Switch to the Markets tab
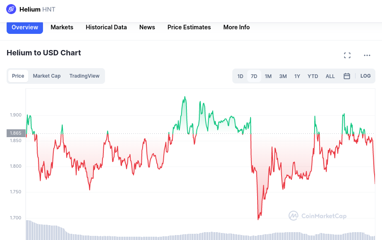Image resolution: width=382 pixels, height=240 pixels. (62, 27)
